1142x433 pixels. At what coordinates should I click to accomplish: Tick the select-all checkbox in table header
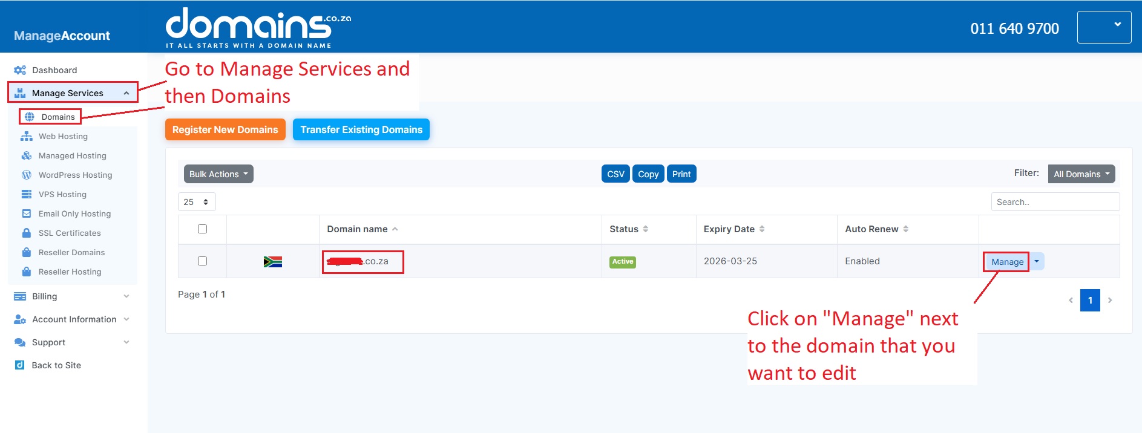click(203, 229)
